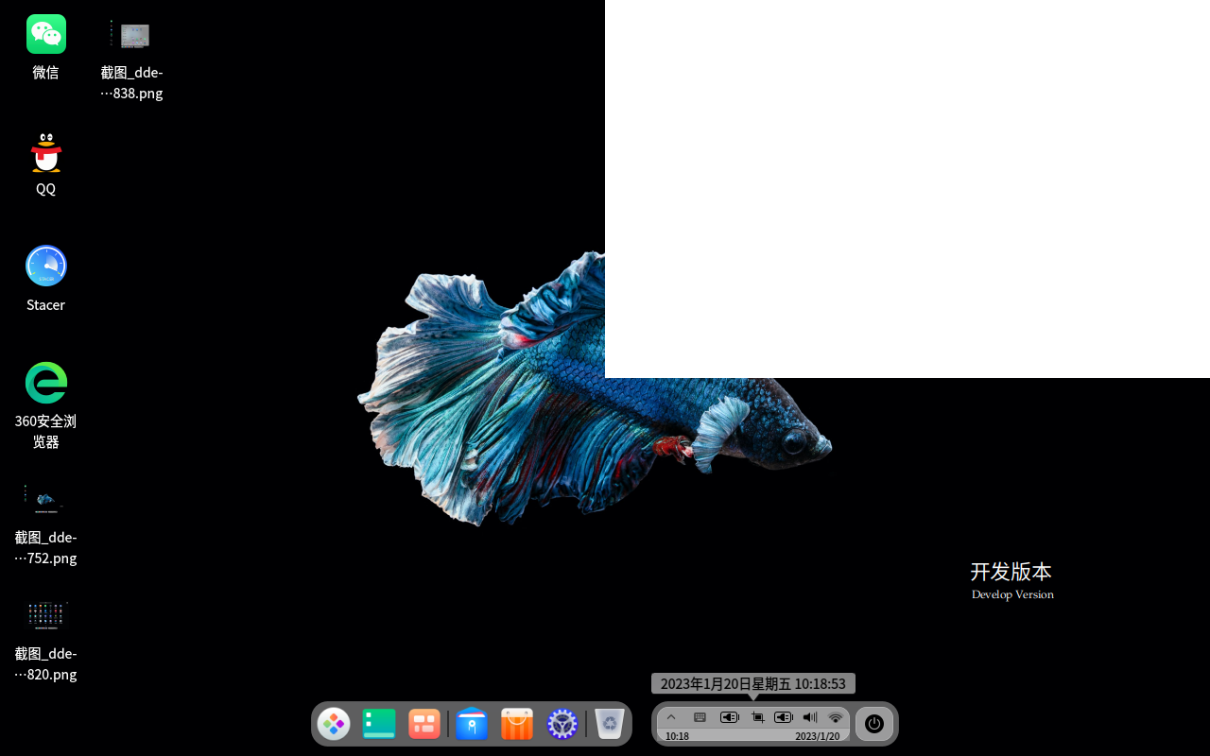This screenshot has height=756, width=1210.
Task: Open the onscreen keyboard icon in system tray
Action: point(700,717)
